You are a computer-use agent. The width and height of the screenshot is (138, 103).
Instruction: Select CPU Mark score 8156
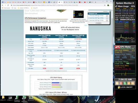pos(78,68)
